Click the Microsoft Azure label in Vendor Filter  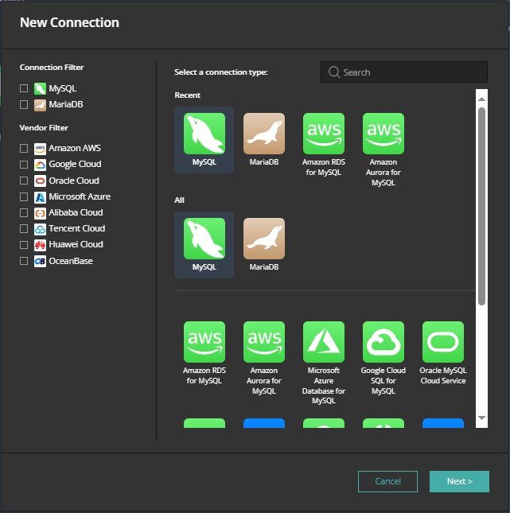[80, 196]
